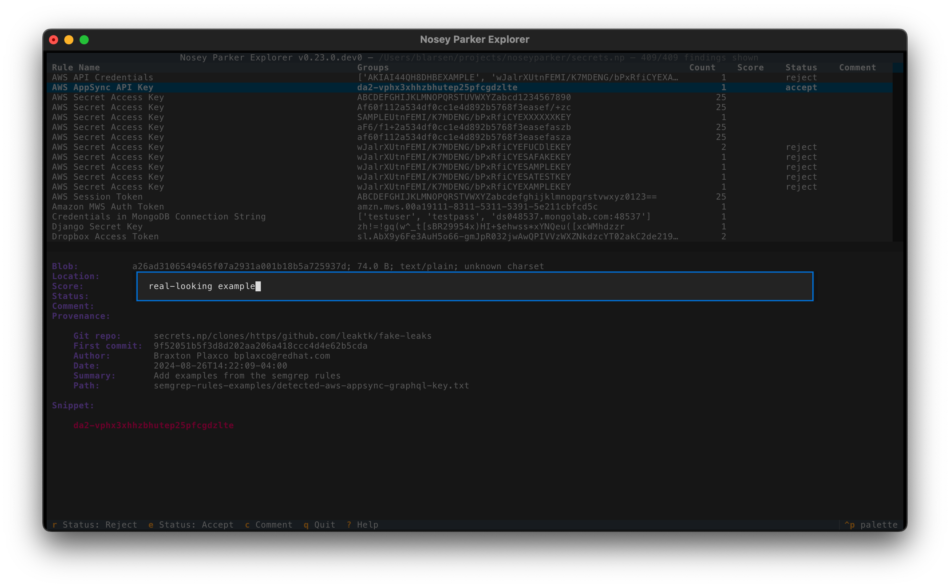This screenshot has width=950, height=588.
Task: Click the Quit footer shortcut
Action: (x=319, y=525)
